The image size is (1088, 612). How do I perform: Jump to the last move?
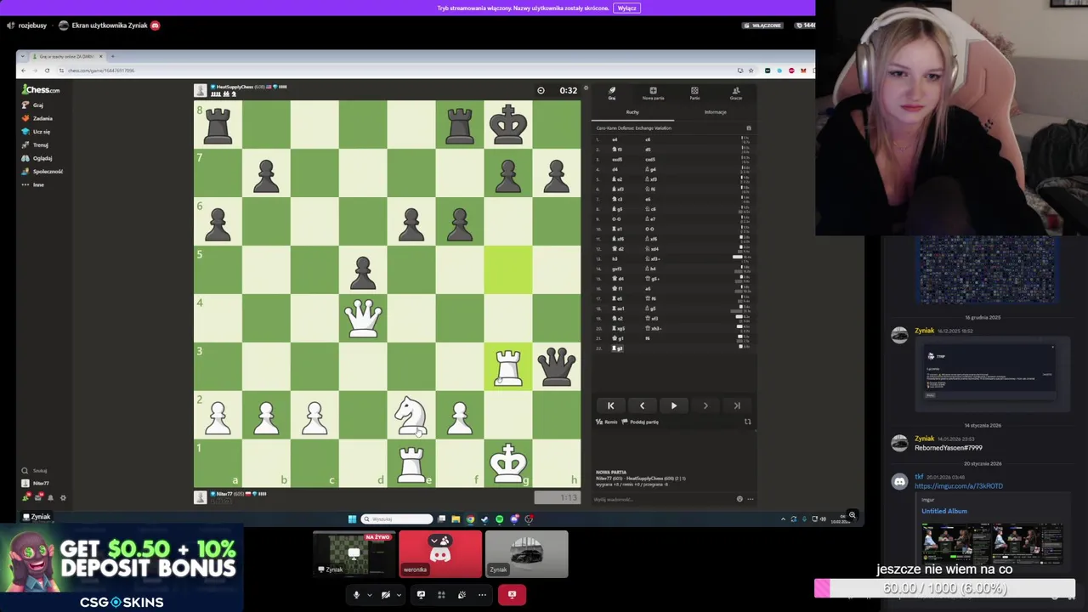[x=736, y=405]
